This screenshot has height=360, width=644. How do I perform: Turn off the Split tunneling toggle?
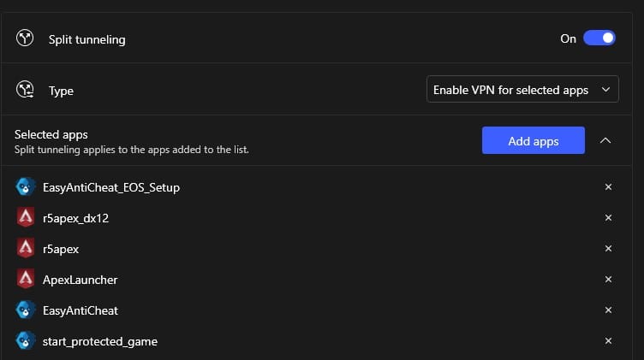point(599,38)
